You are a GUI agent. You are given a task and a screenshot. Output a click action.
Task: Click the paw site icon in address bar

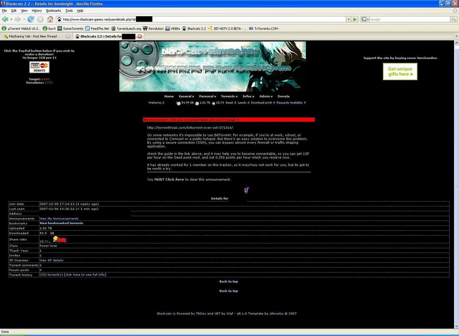pyautogui.click(x=59, y=19)
